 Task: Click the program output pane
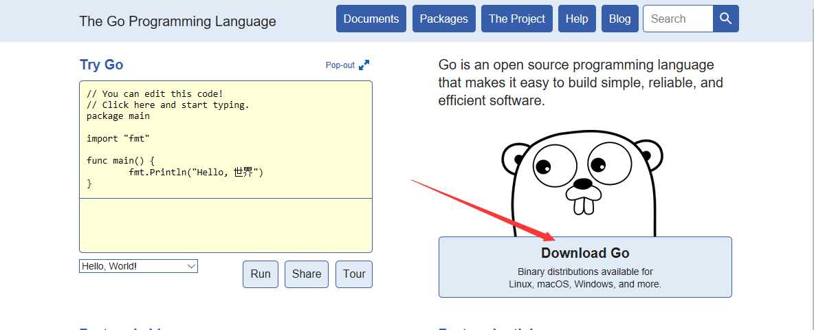pos(225,225)
